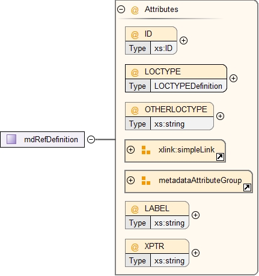This screenshot has width=259, height=276.
Task: Expand the metadataAttributeGroup group
Action: click(130, 180)
